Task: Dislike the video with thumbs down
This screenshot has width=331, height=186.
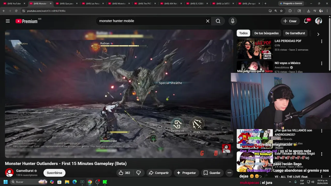Action: point(139,173)
